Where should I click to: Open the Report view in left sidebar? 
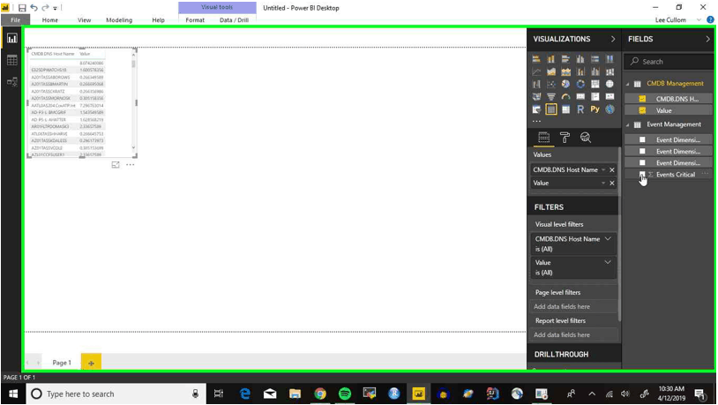pos(11,39)
